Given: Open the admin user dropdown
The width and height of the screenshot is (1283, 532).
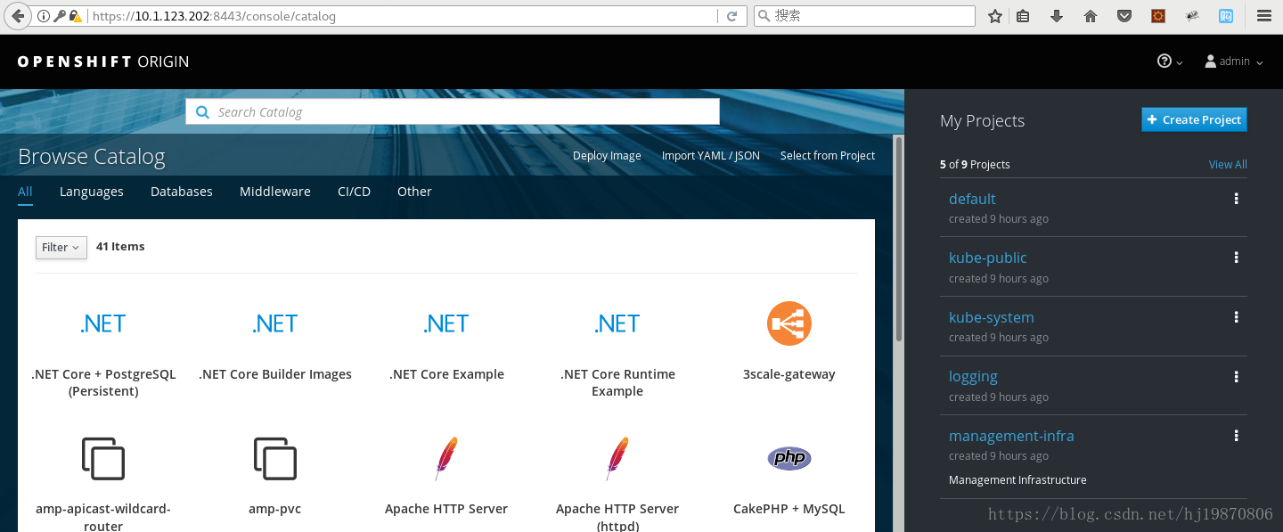Looking at the screenshot, I should pyautogui.click(x=1234, y=61).
